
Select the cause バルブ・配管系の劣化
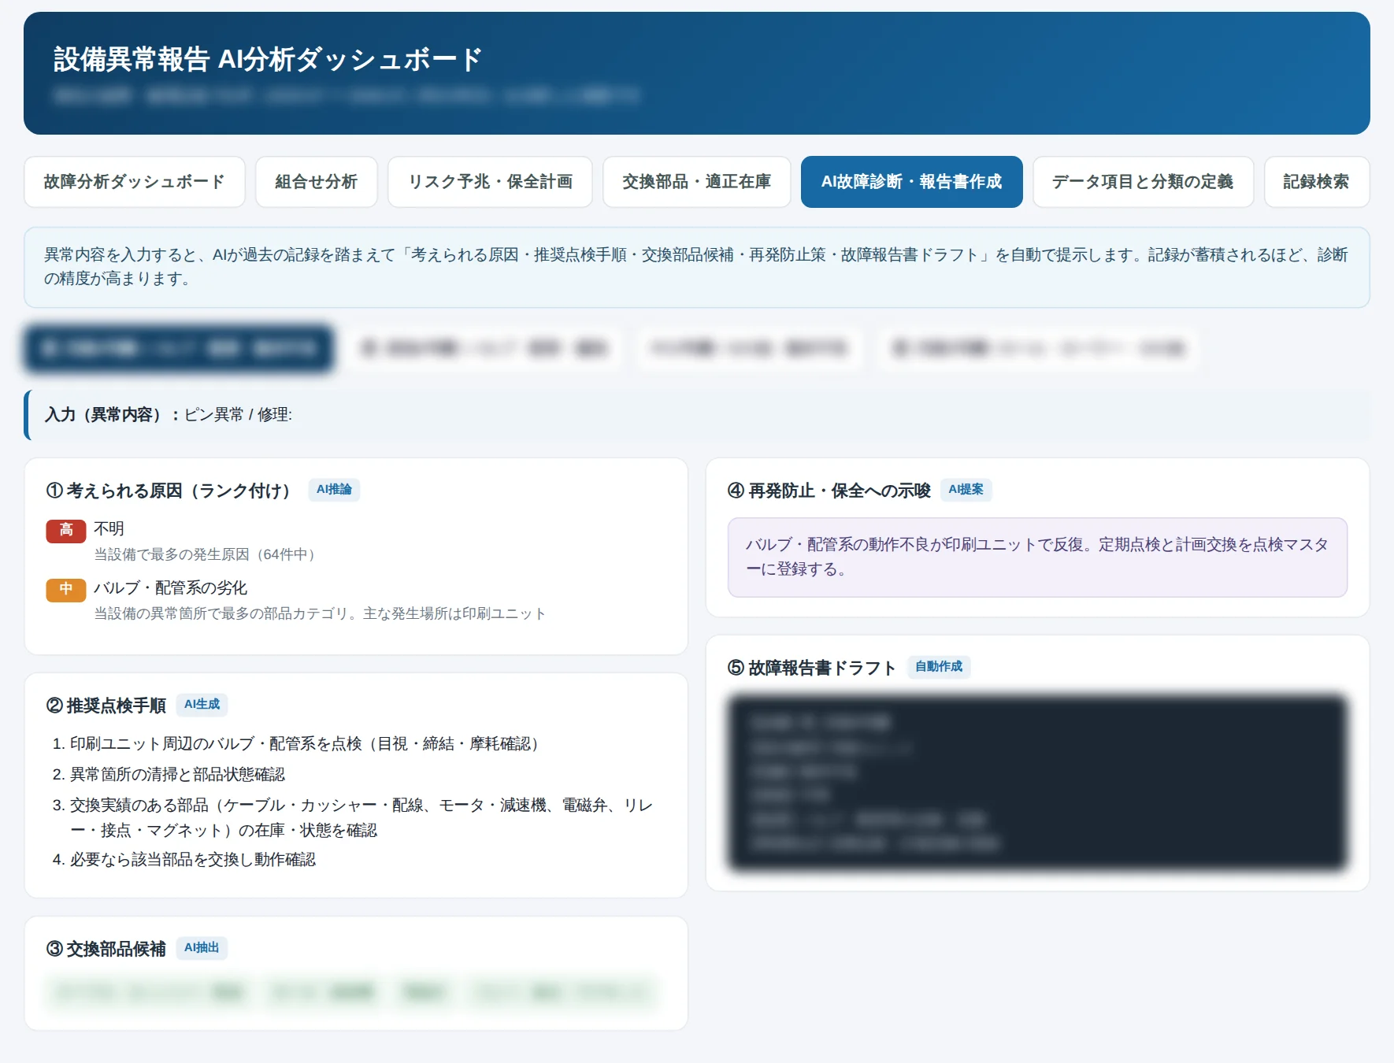170,587
